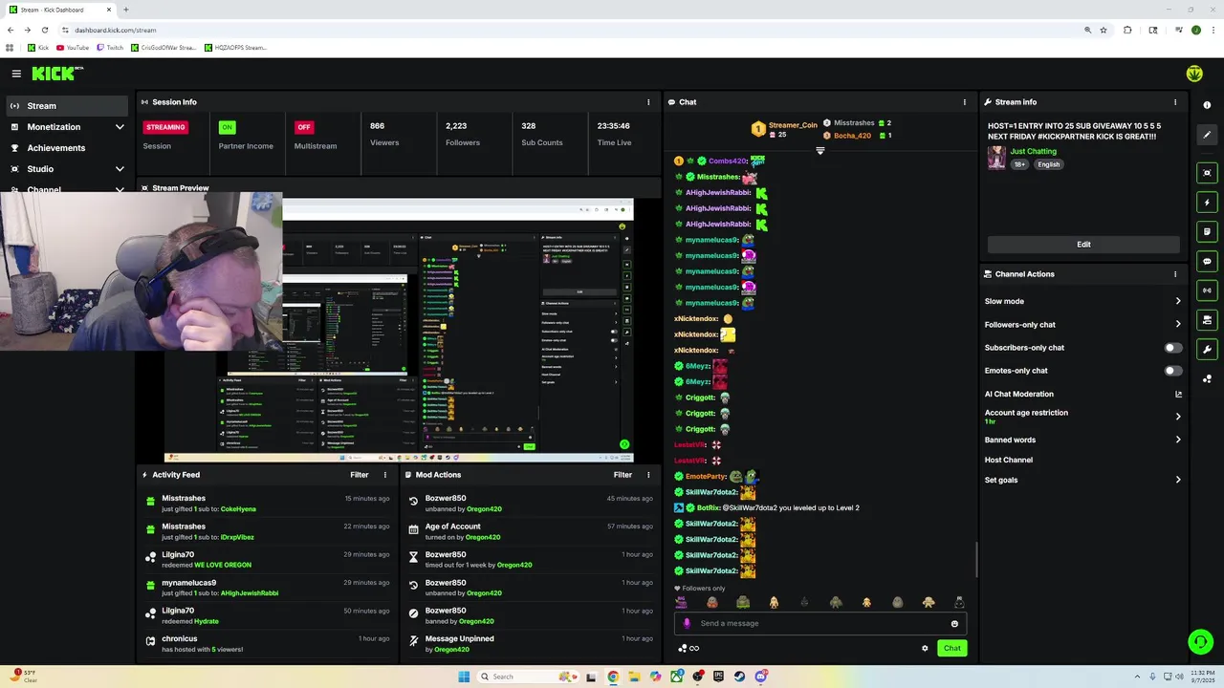This screenshot has height=688, width=1224.
Task: Click the emoji picker in message box
Action: [x=954, y=624]
